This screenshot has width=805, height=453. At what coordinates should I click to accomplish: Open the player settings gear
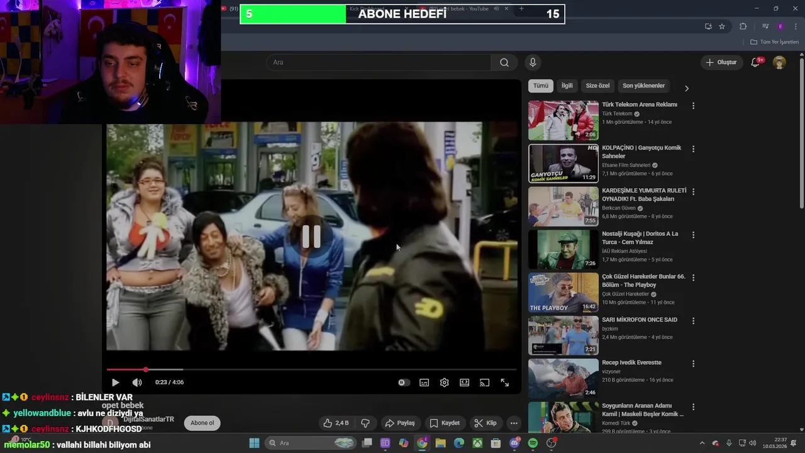(x=445, y=383)
